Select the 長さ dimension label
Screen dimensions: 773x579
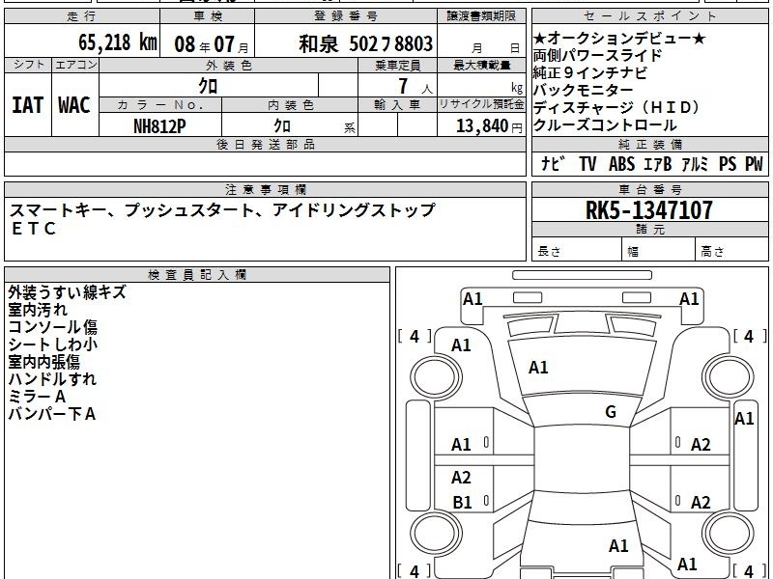549,252
